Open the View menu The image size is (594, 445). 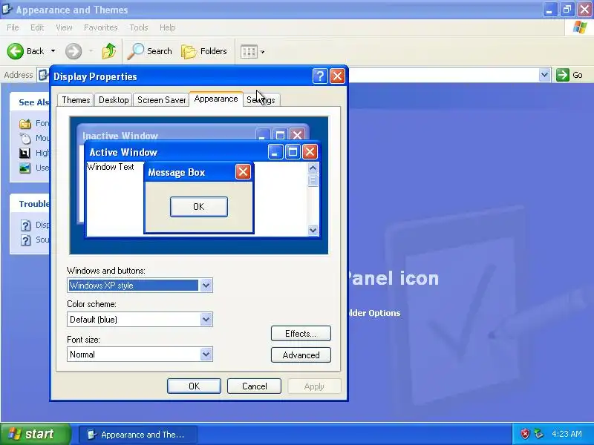(x=64, y=27)
